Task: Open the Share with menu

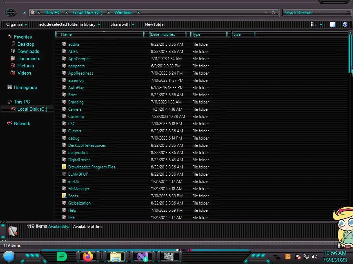Action: coord(122,24)
